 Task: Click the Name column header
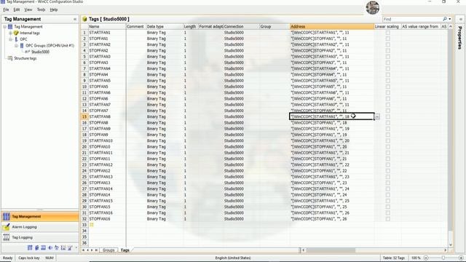click(107, 26)
